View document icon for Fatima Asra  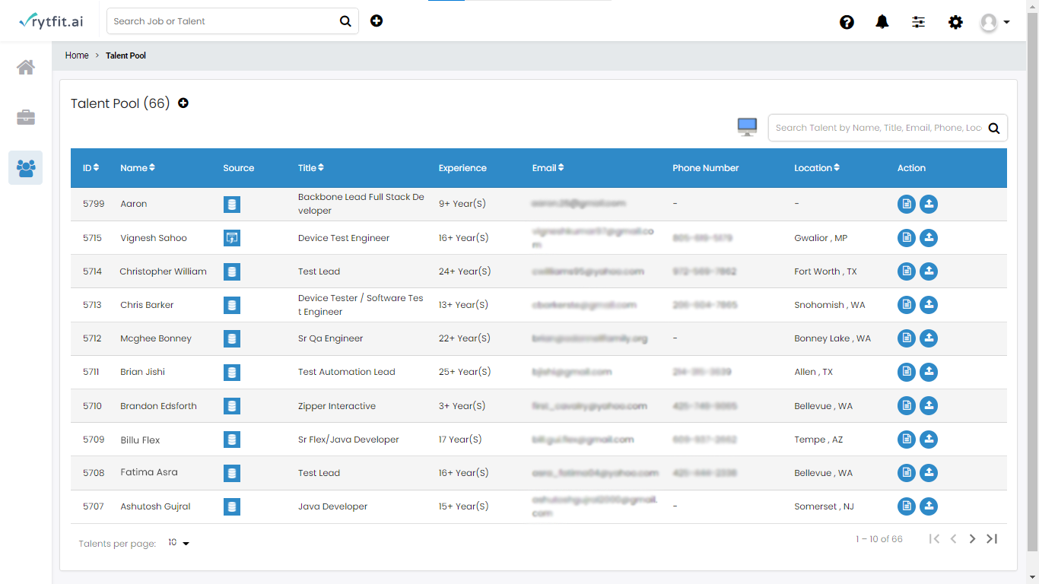point(907,473)
